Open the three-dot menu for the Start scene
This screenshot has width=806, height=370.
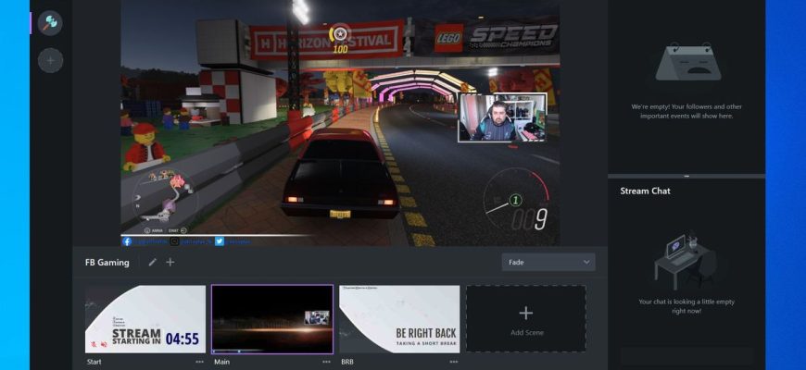click(199, 362)
